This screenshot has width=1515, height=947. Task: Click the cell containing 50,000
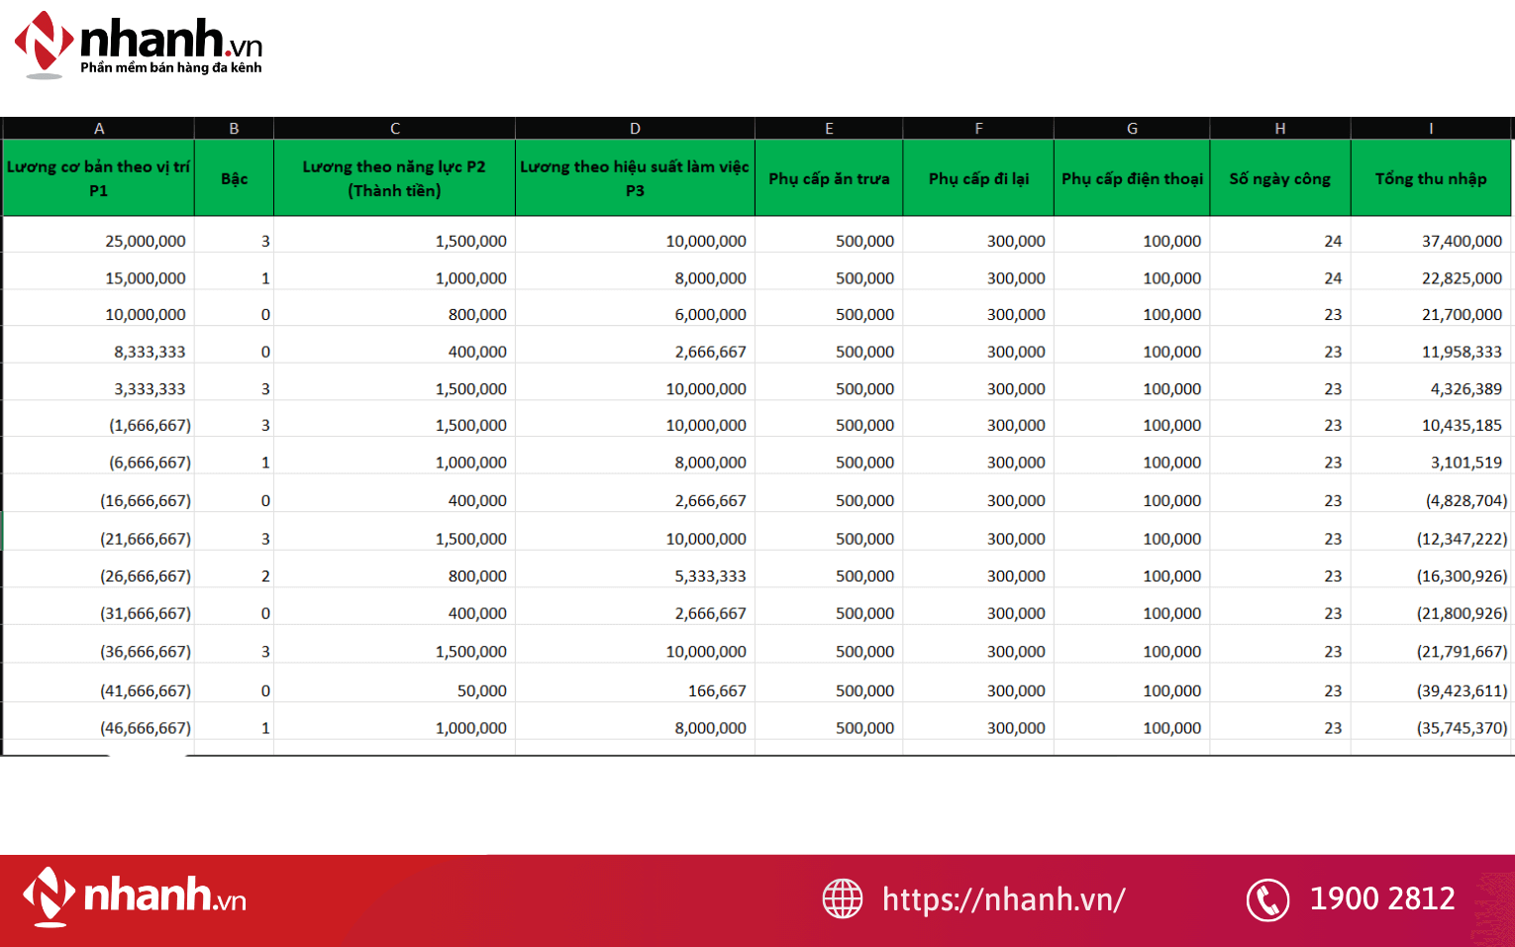pyautogui.click(x=481, y=690)
